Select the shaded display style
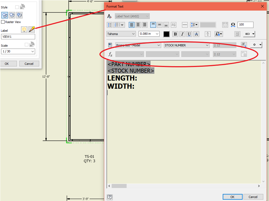Viewport: 269px width, 201px height. 19,15
